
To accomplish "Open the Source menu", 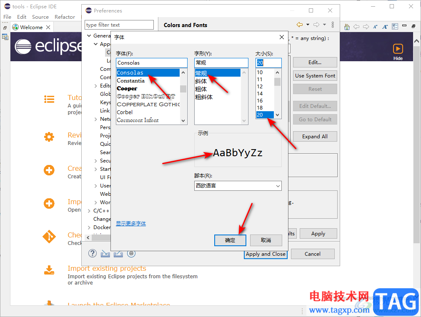I will tap(40, 17).
